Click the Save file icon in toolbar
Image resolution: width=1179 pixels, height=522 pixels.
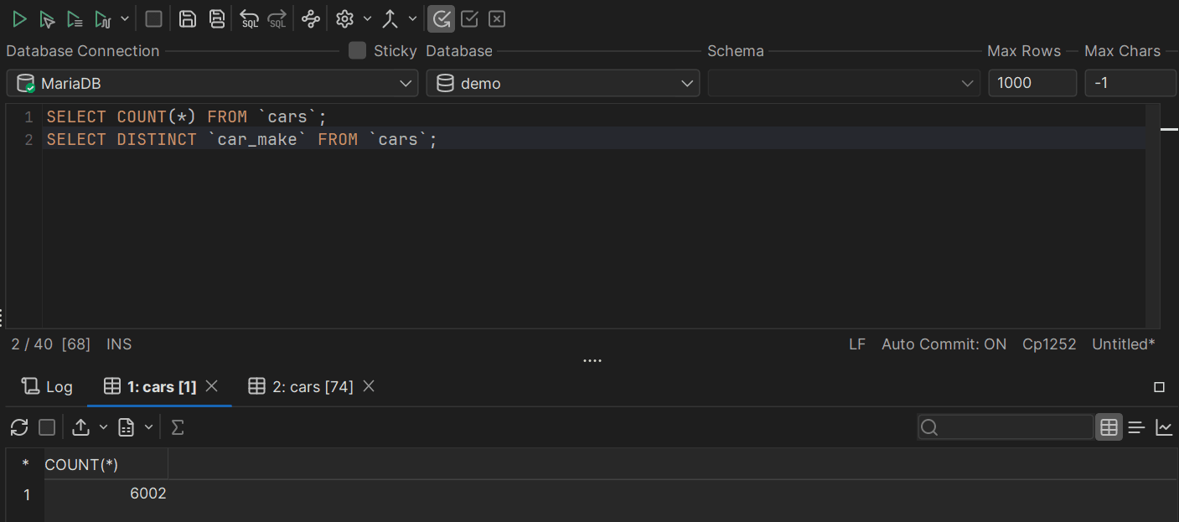click(x=188, y=18)
